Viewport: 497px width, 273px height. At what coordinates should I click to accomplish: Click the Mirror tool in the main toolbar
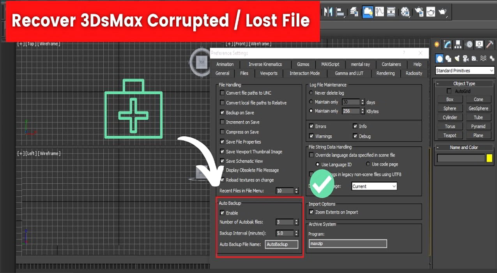[x=328, y=12]
